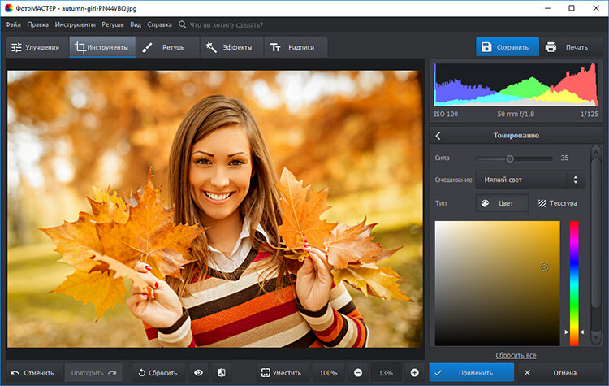Click the search field 'Что вы хотите сделать?'
609x386 pixels.
[x=226, y=25]
